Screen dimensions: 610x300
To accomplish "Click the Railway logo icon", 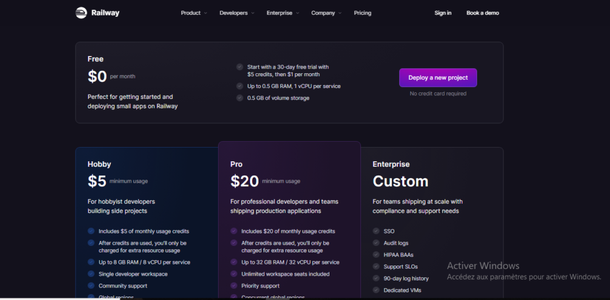I will tap(82, 12).
